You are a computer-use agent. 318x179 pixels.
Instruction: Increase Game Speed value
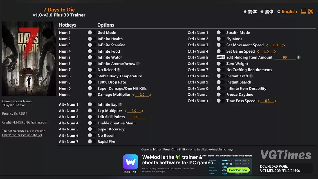(x=275, y=51)
